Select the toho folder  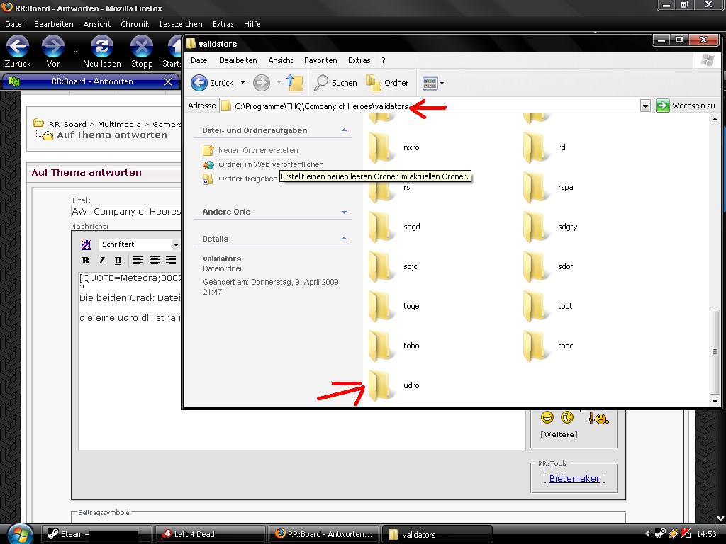[x=394, y=346]
